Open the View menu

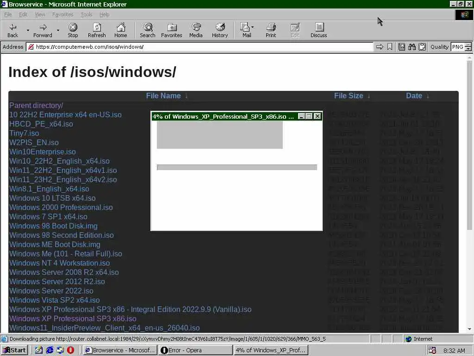coord(40,14)
